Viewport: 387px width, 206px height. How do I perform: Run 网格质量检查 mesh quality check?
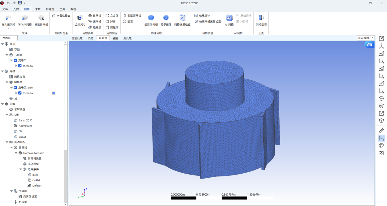pyautogui.click(x=183, y=20)
